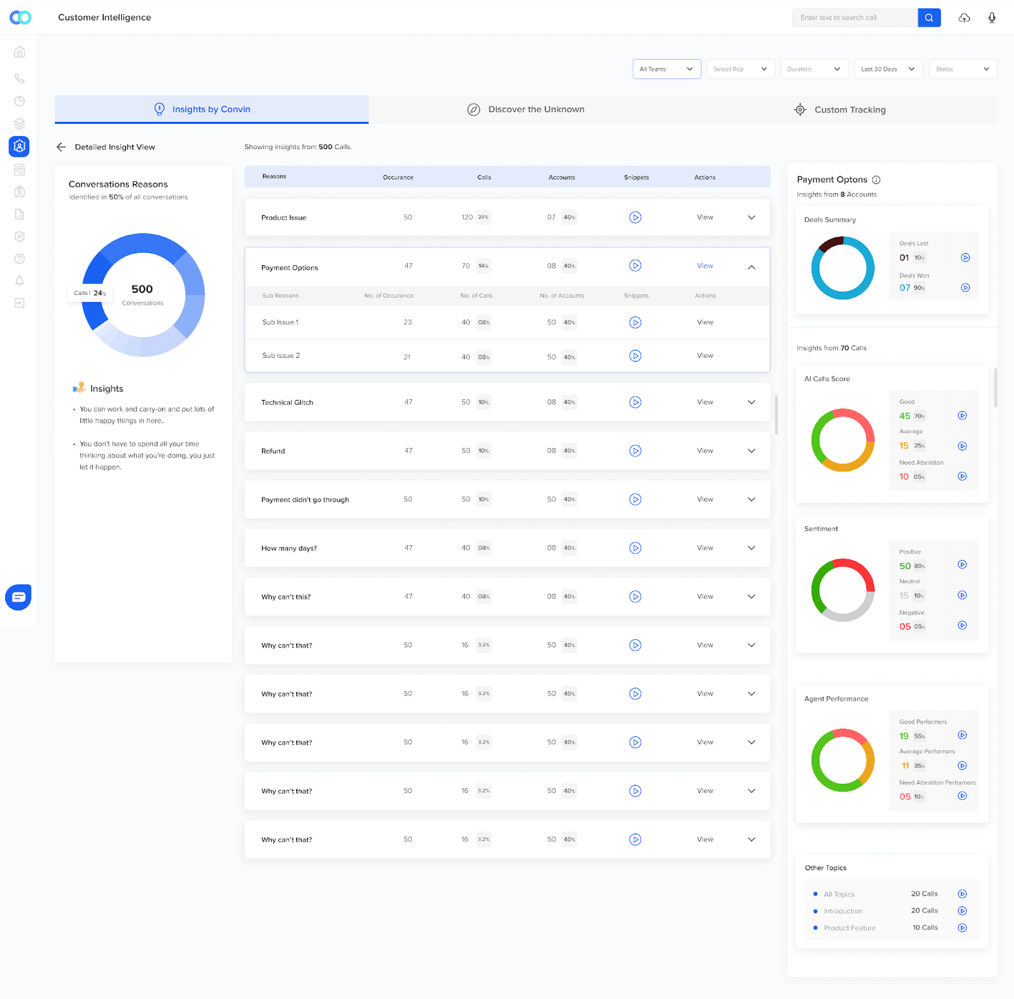Go back using the Detailed Insight View arrow
This screenshot has width=1014, height=999.
click(x=61, y=147)
